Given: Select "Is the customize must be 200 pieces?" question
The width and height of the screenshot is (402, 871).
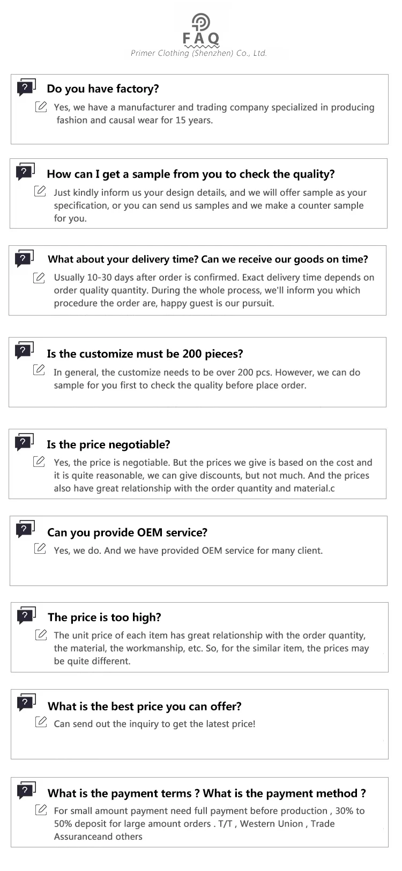Looking at the screenshot, I should pos(145,354).
